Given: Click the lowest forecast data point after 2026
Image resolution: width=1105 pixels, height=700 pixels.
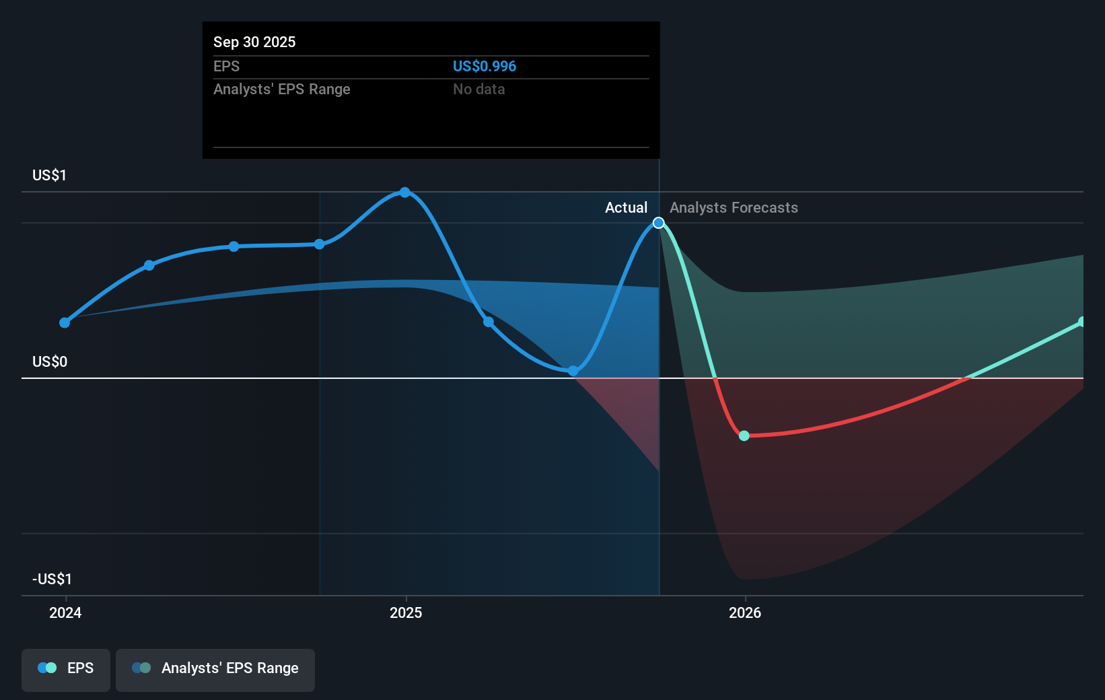Looking at the screenshot, I should click(x=744, y=435).
